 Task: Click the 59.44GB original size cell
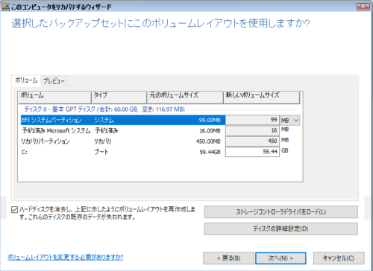pos(210,152)
